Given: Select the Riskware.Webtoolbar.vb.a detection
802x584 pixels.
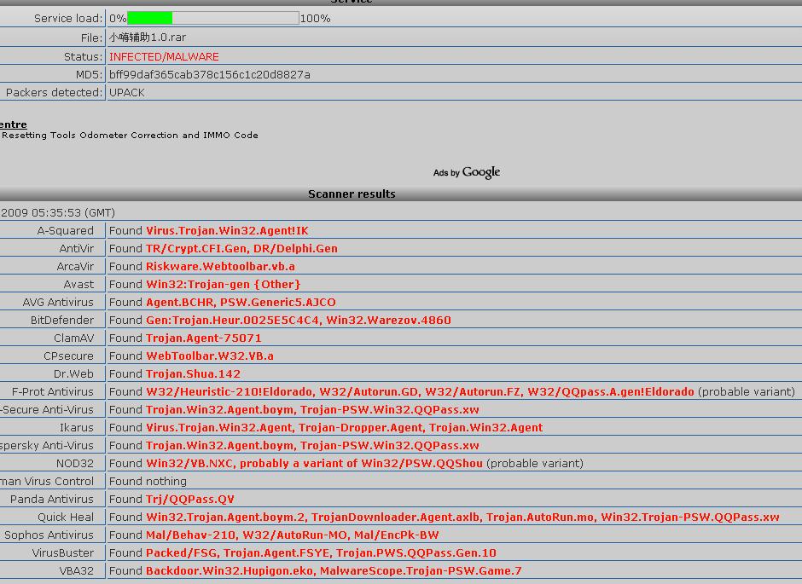Looking at the screenshot, I should click(220, 266).
